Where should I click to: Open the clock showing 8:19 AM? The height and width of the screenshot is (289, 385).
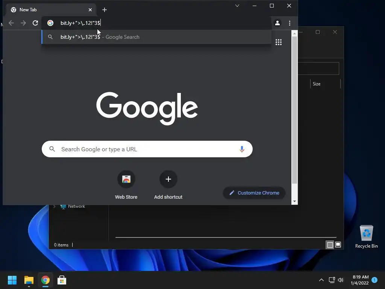pos(360,280)
